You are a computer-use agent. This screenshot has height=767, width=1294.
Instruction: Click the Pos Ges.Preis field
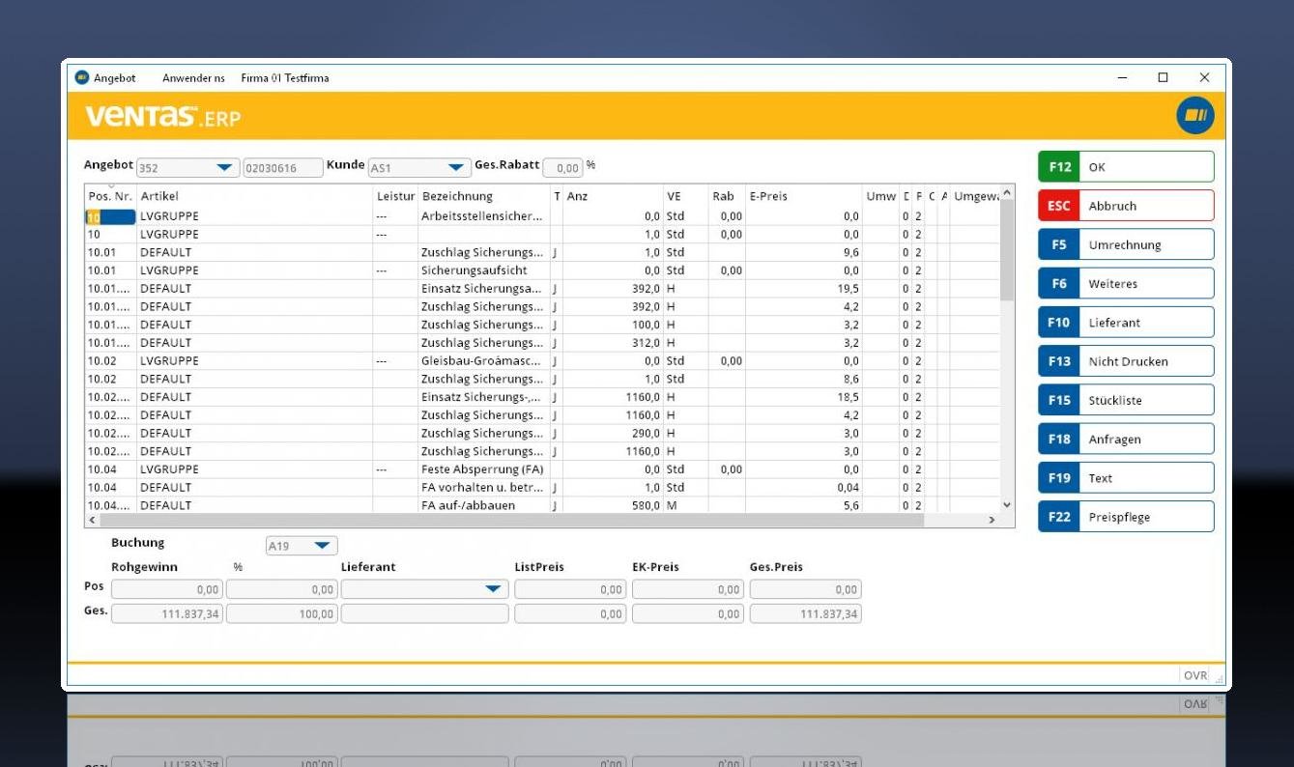[806, 589]
